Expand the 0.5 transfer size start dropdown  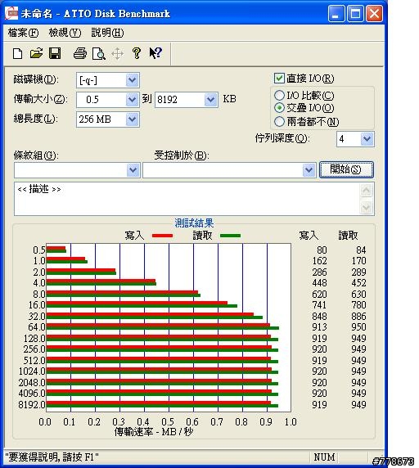point(132,100)
